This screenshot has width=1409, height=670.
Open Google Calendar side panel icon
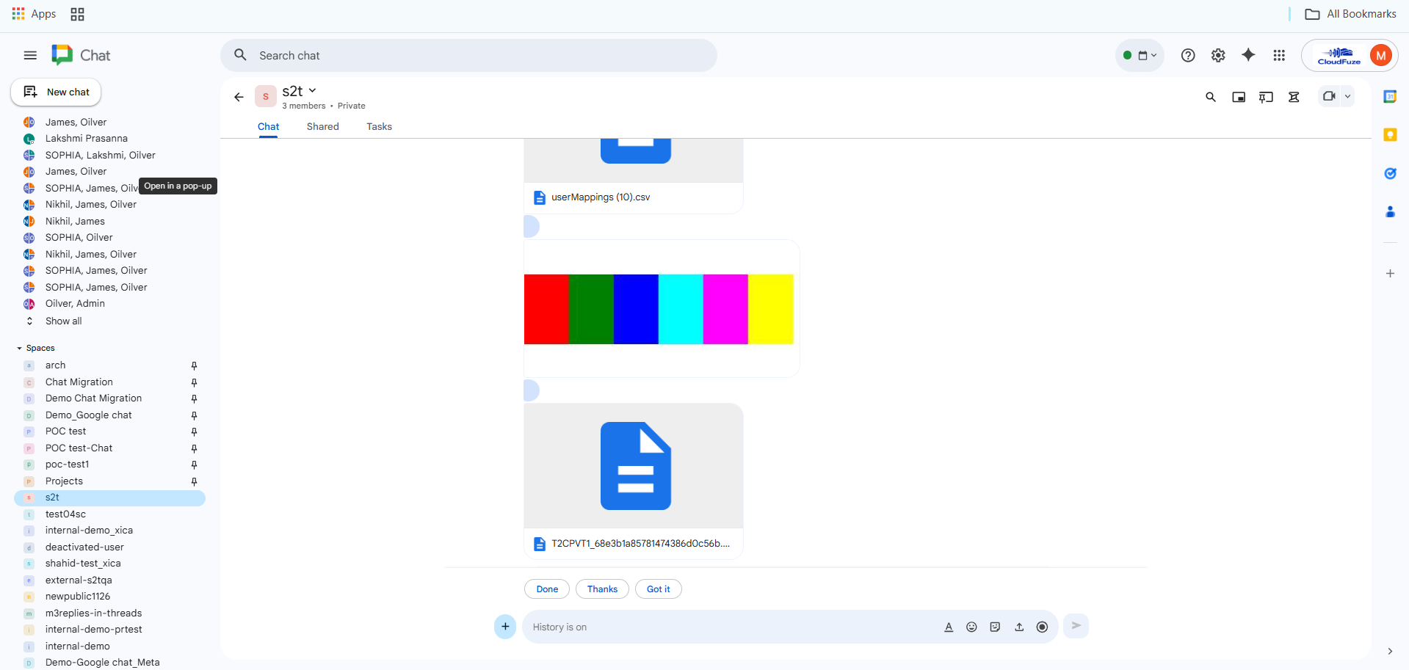pos(1390,97)
